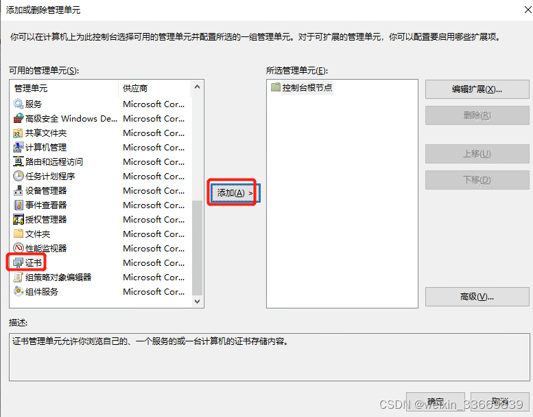The height and width of the screenshot is (417, 533).
Task: Select the 路由和远程访问 row text
Action: (x=54, y=161)
